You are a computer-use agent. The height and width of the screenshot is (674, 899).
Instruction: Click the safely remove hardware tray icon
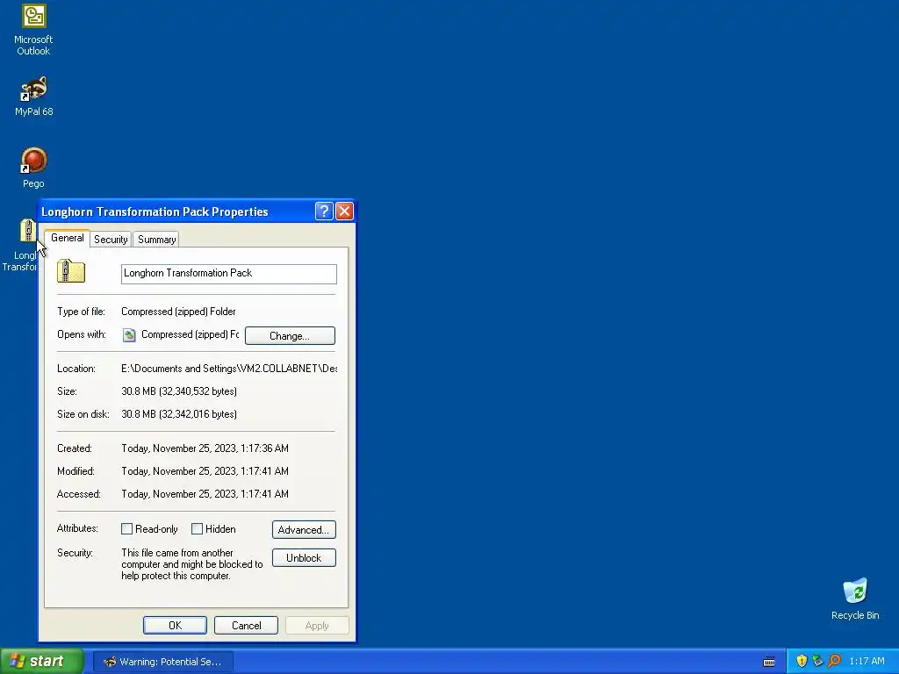(x=817, y=661)
